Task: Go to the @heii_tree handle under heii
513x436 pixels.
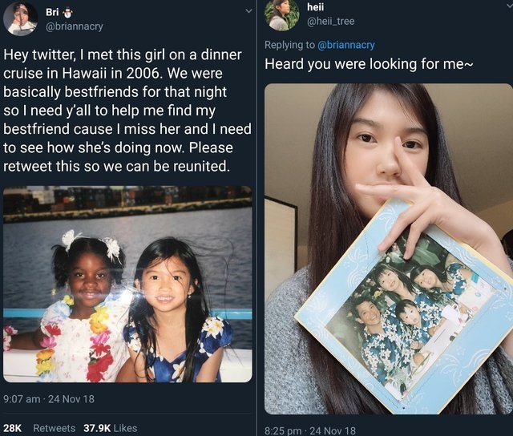Action: click(332, 22)
